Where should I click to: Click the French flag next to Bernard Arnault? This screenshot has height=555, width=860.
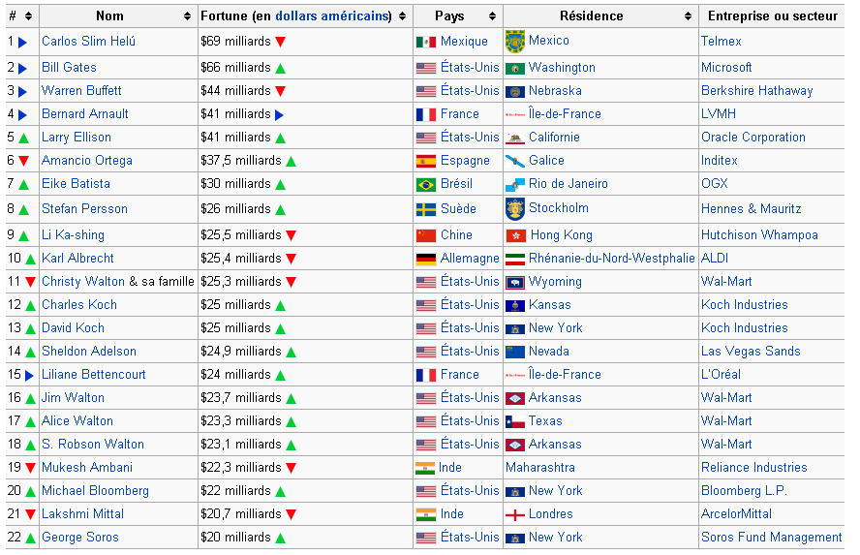[425, 114]
